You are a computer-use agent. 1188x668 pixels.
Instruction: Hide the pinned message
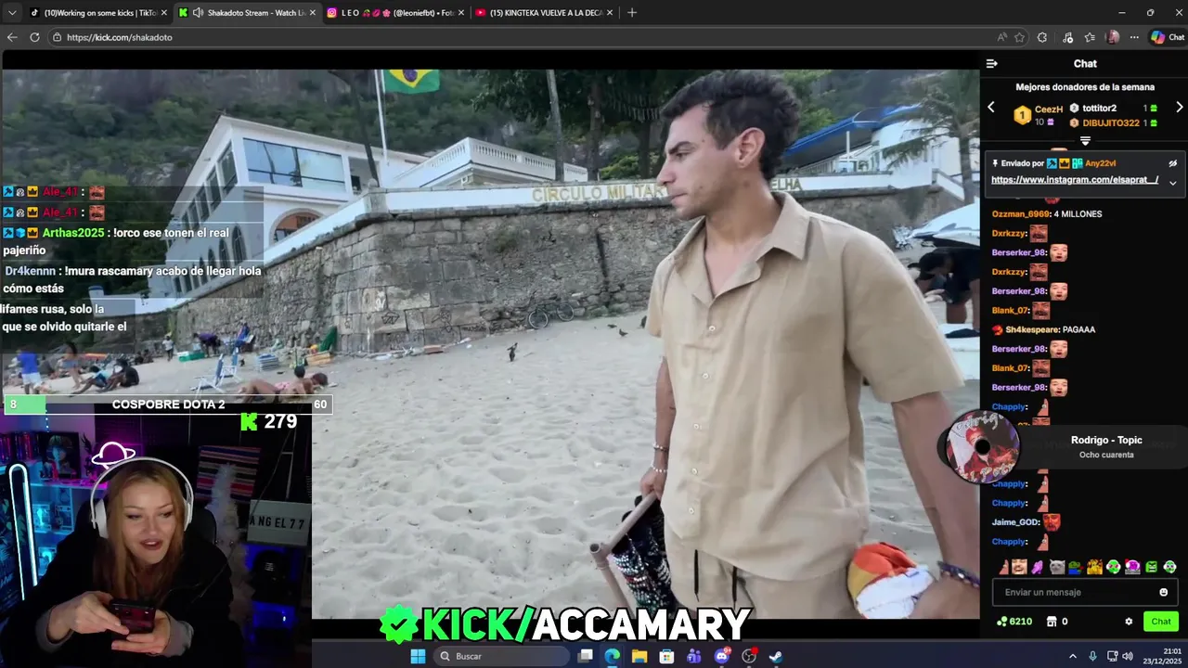(1172, 163)
